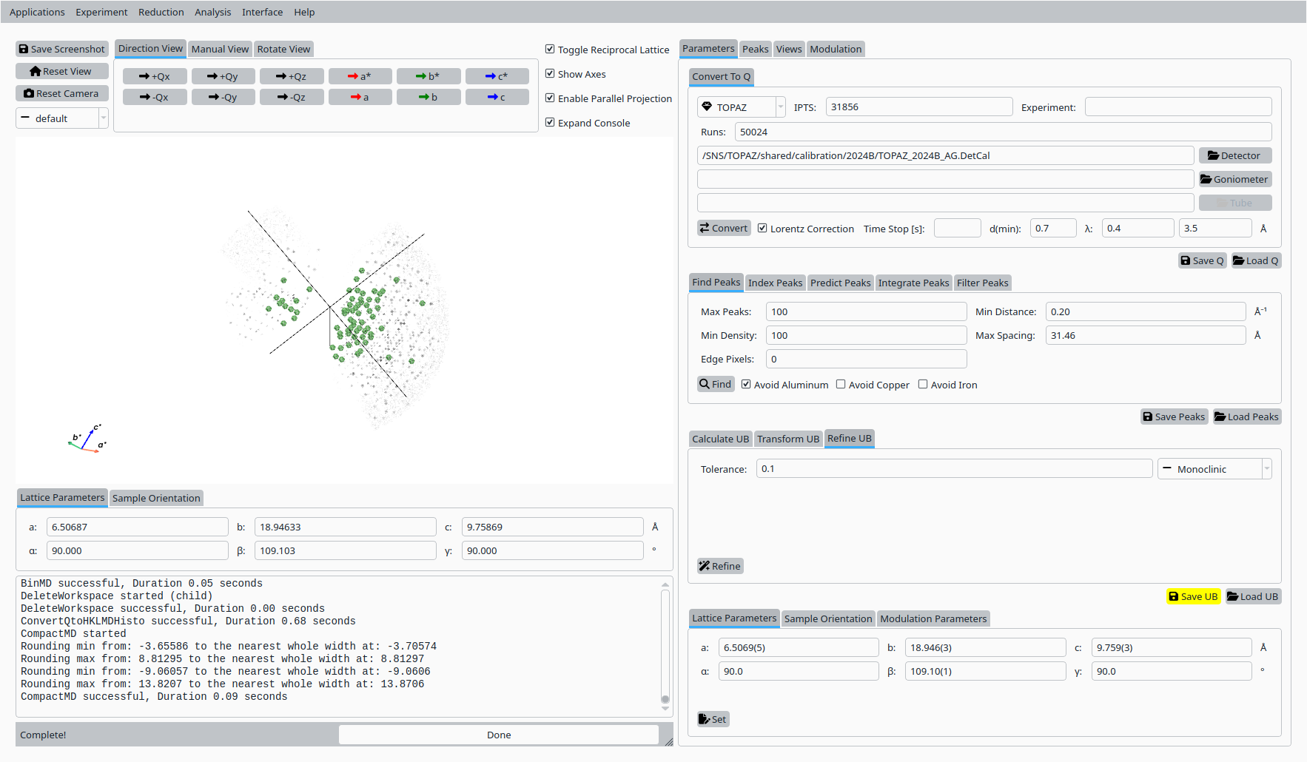This screenshot has width=1307, height=762.
Task: Open the TOPAZ instrument dropdown
Action: 741,107
